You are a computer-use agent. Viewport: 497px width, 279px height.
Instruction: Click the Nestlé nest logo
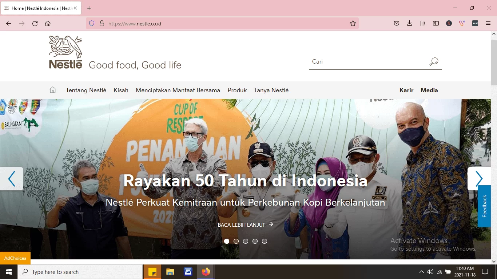pos(66,52)
